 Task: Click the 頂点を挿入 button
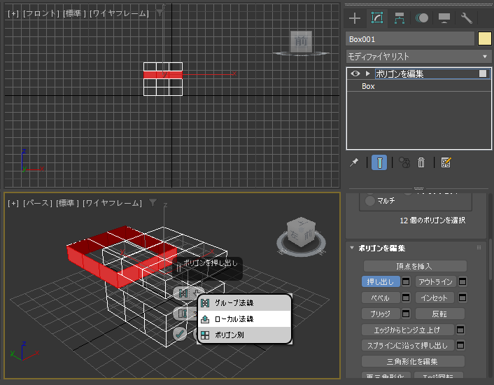tap(415, 266)
